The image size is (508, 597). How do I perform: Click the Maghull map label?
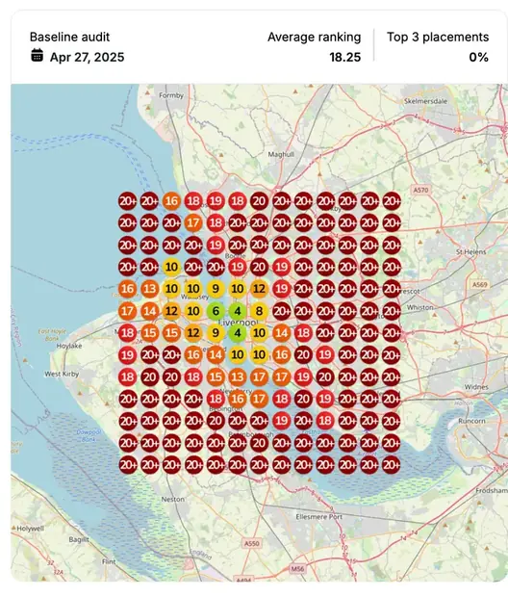coord(281,154)
